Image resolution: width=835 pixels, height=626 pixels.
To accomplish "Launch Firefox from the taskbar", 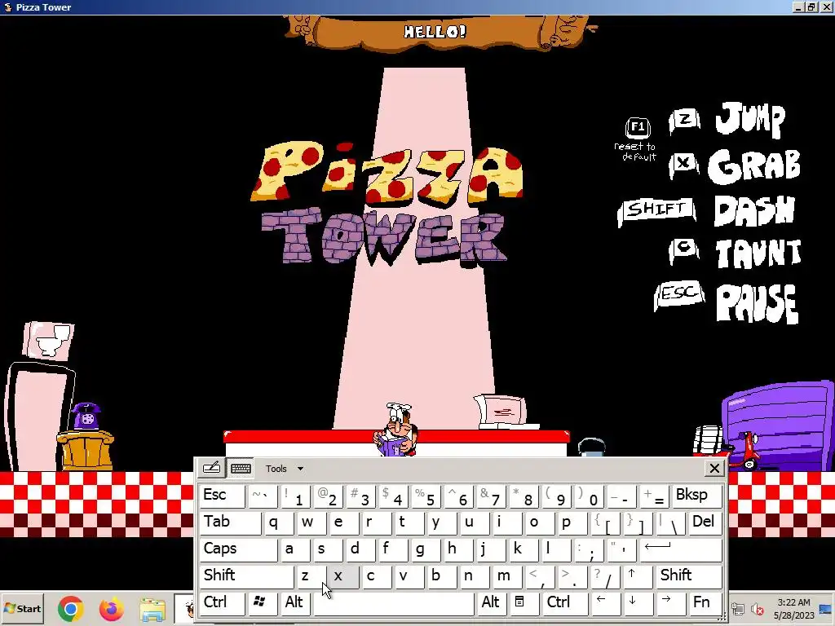I will [111, 608].
